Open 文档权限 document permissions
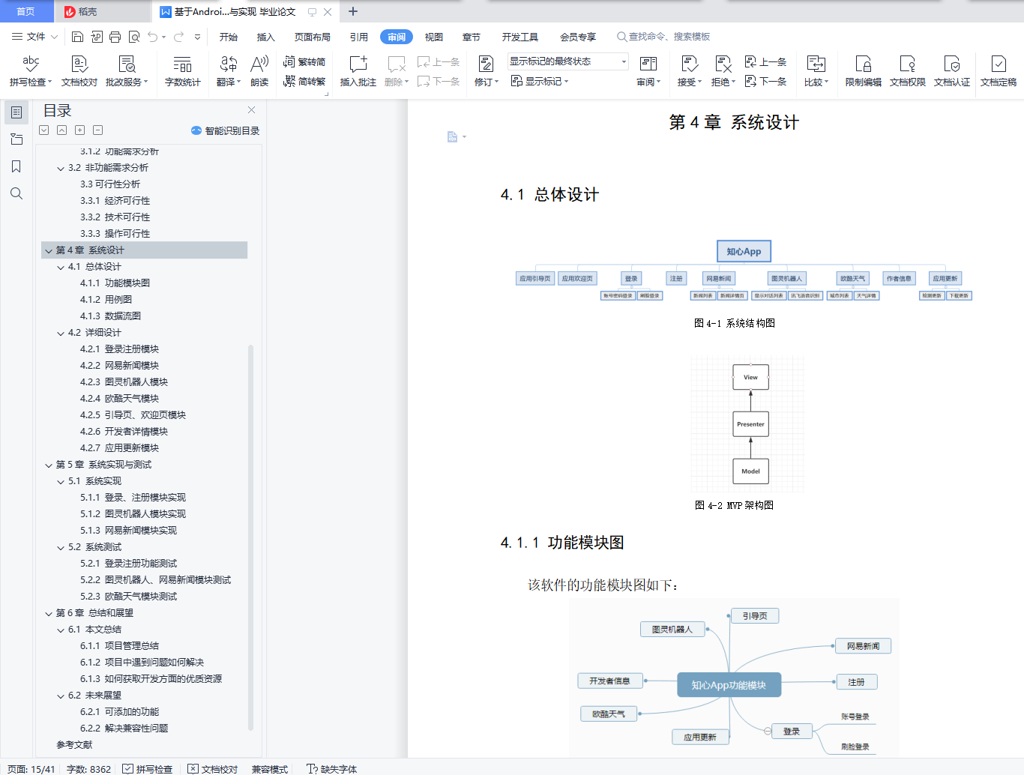Viewport: 1024px width, 775px height. 908,72
